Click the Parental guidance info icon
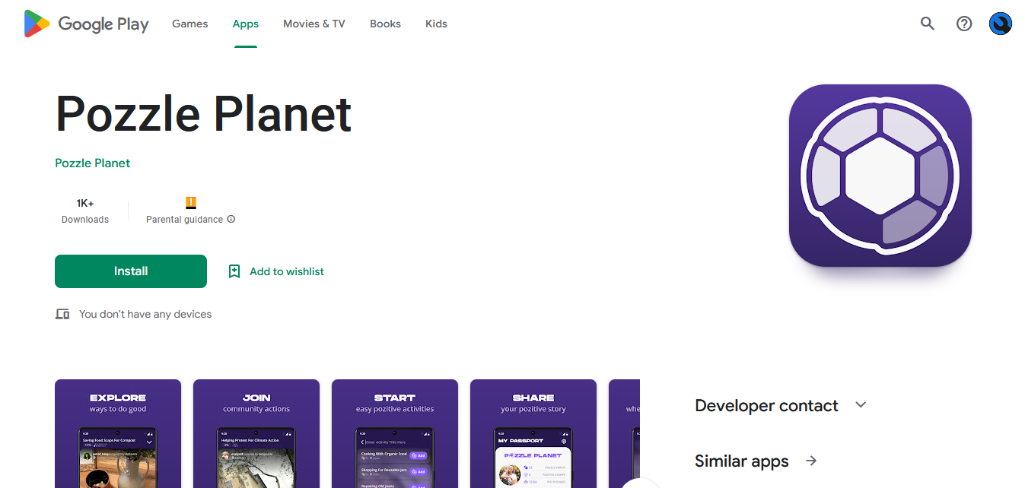Image resolution: width=1025 pixels, height=488 pixels. coord(231,220)
